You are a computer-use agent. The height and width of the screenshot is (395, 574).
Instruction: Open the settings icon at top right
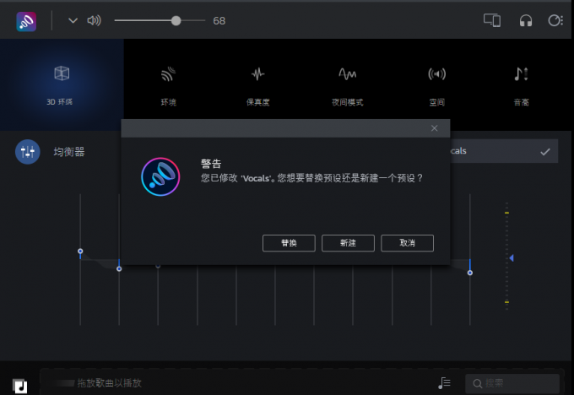point(555,21)
